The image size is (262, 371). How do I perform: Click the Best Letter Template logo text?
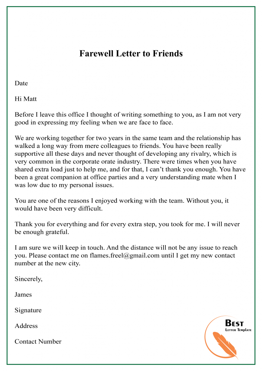point(238,325)
